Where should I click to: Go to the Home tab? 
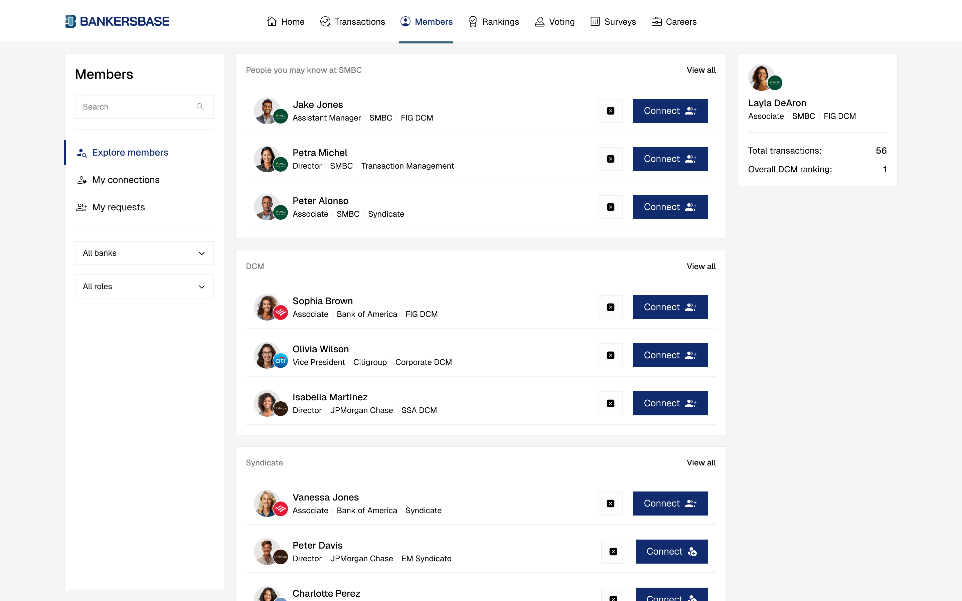click(x=285, y=21)
